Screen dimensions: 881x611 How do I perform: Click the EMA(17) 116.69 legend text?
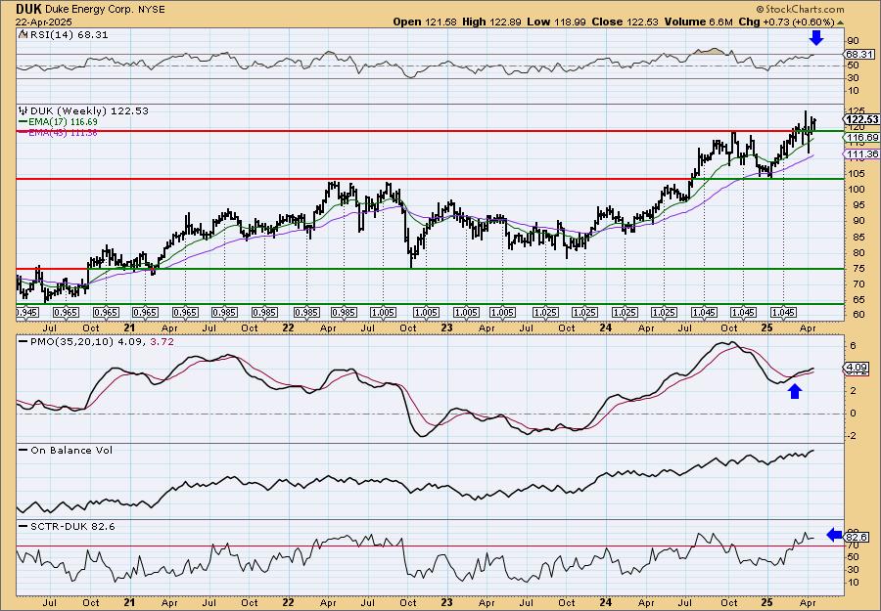point(63,122)
